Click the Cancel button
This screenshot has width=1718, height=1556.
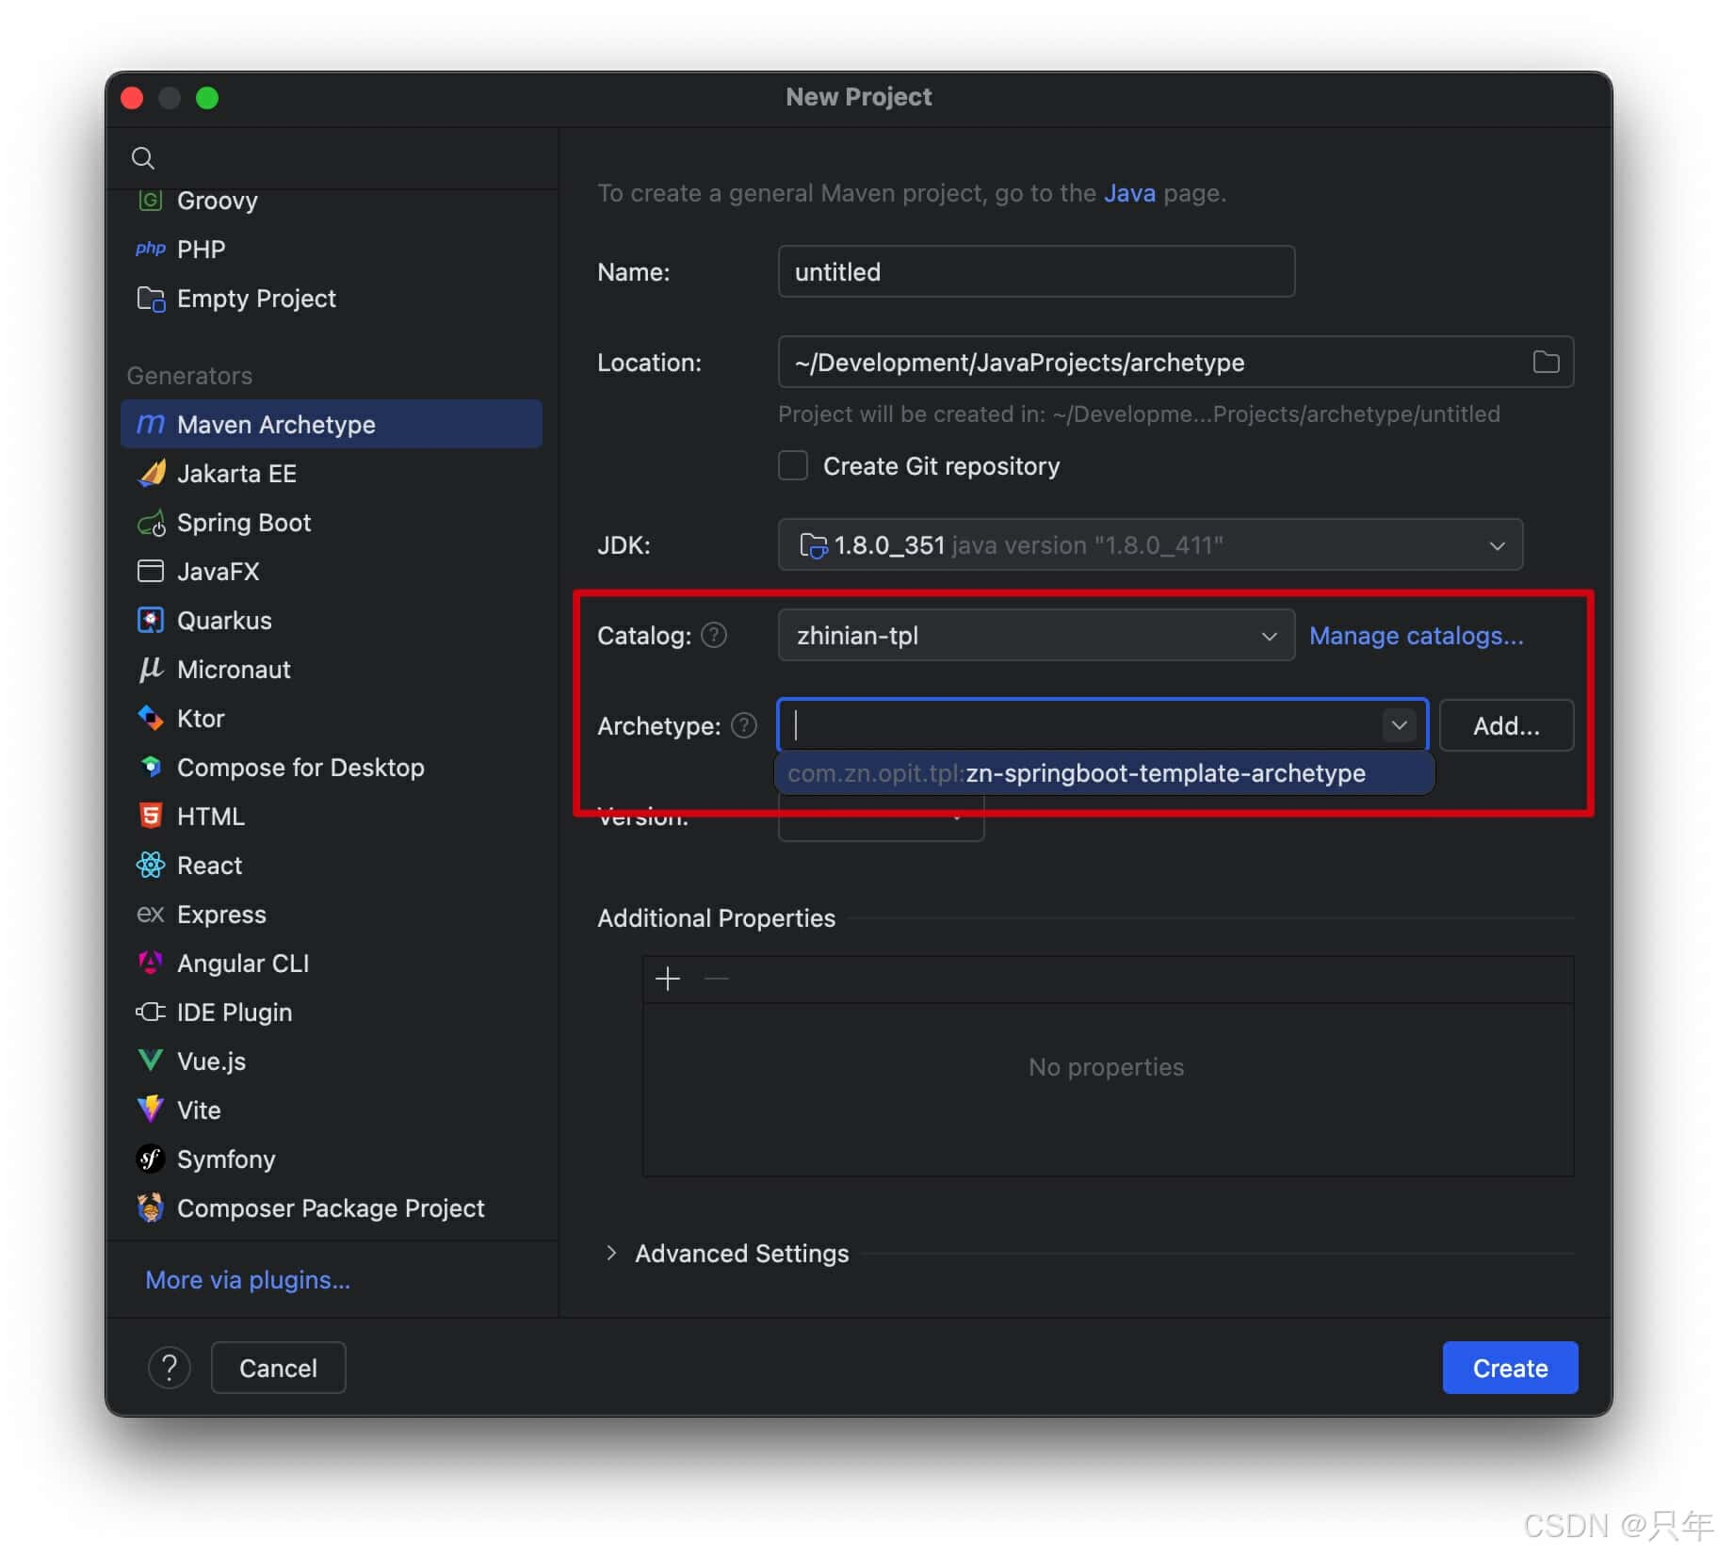278,1368
